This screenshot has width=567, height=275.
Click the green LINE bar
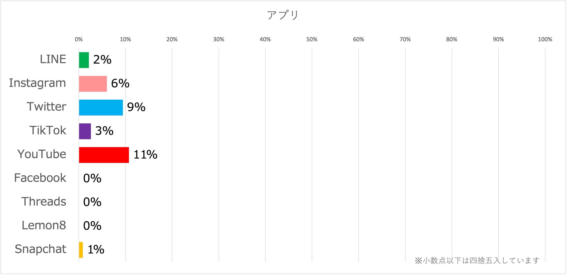[x=84, y=60]
